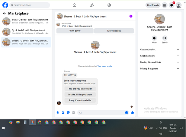Viewport: 186px width, 137px height.
Task: Open the Windows Start button
Action: point(3,128)
